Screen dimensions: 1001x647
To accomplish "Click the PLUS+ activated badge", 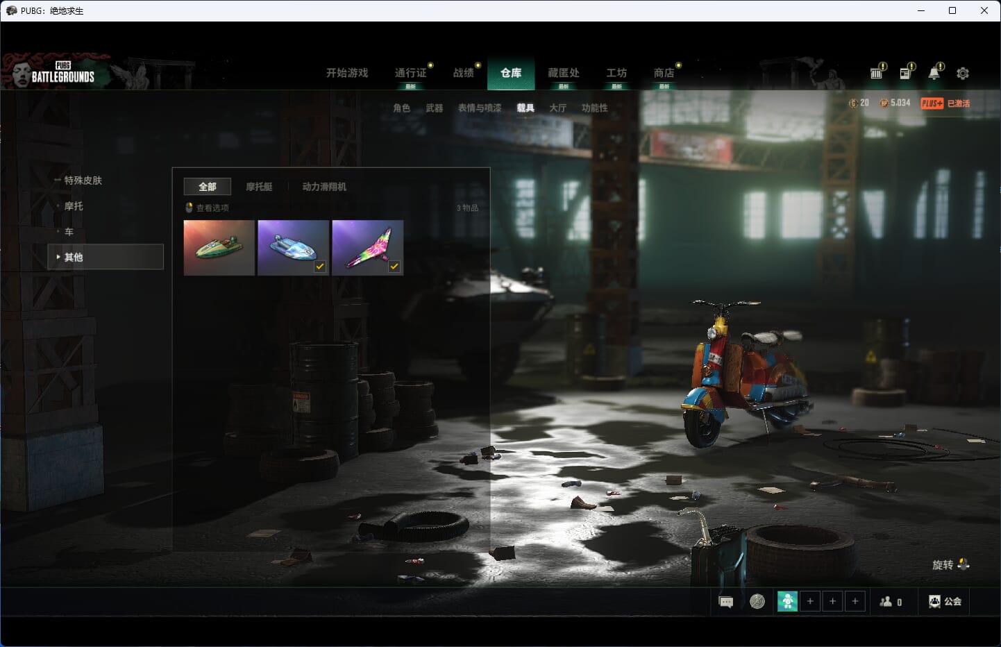I will 932,103.
